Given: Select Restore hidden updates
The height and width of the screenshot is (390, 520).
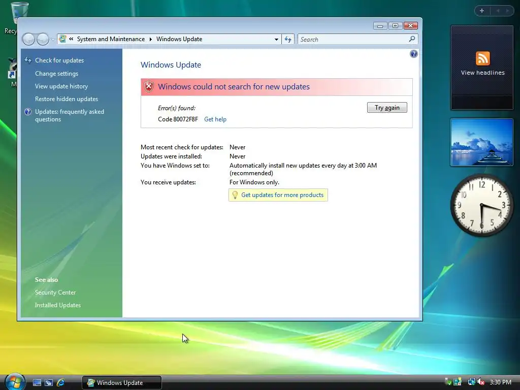Looking at the screenshot, I should click(67, 99).
